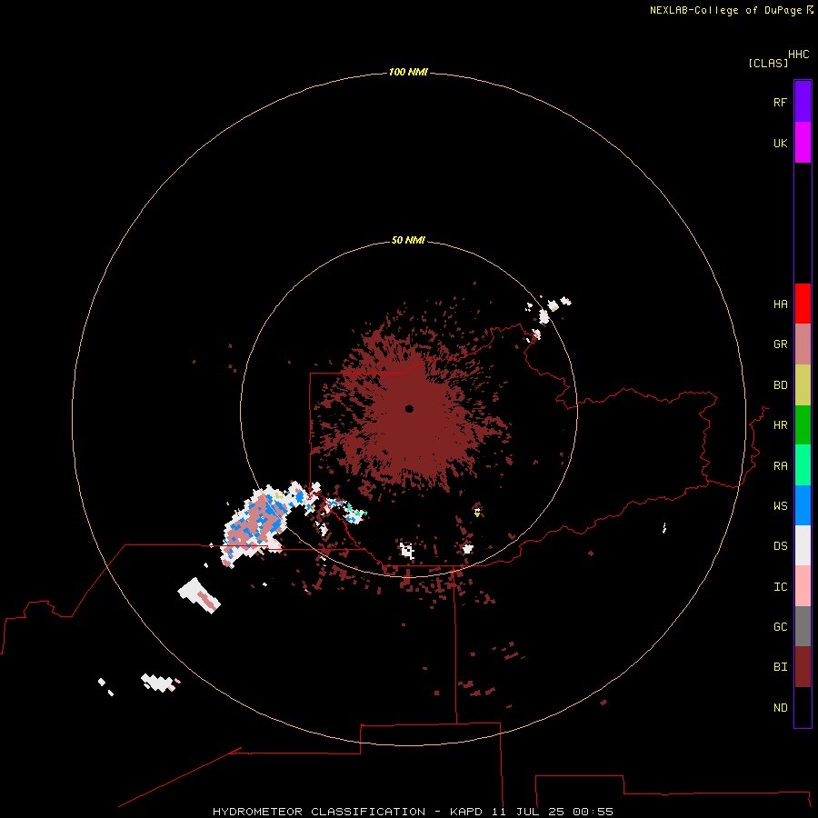
Task: Click the 'GR' legend label
Action: pos(780,344)
